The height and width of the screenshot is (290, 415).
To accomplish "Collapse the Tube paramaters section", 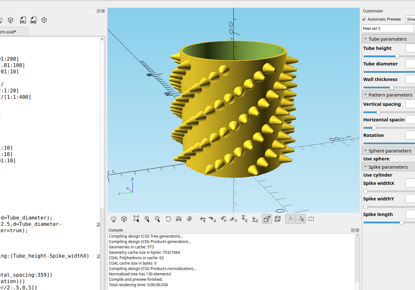I will [365, 39].
